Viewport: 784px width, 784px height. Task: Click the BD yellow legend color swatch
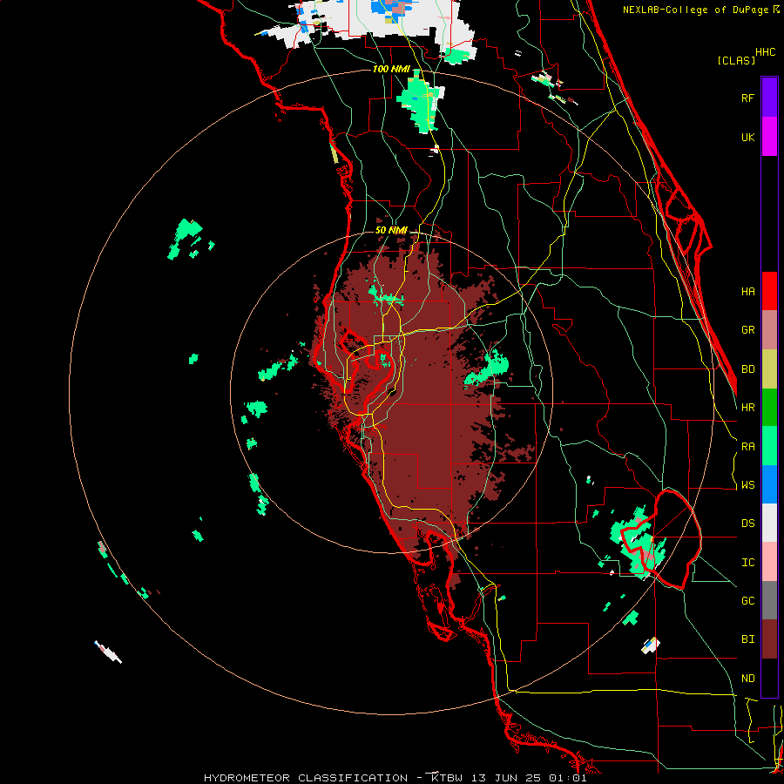(x=769, y=369)
